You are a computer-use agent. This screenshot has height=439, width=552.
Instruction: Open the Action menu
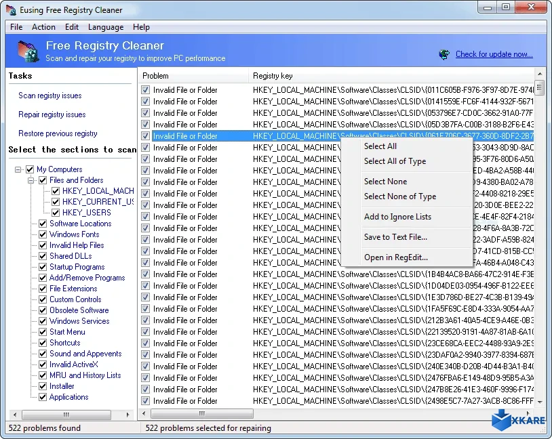point(43,27)
